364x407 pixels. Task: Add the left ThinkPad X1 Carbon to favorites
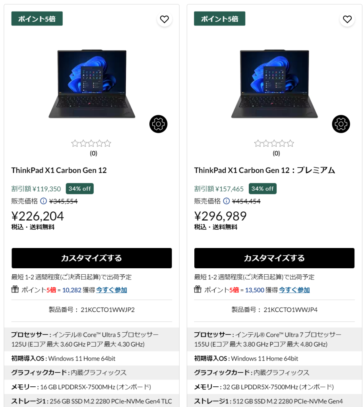pos(164,19)
